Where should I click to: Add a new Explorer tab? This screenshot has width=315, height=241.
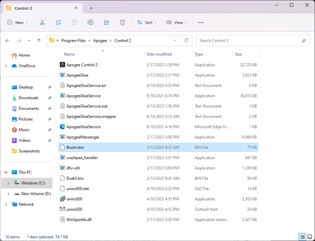pyautogui.click(x=91, y=8)
